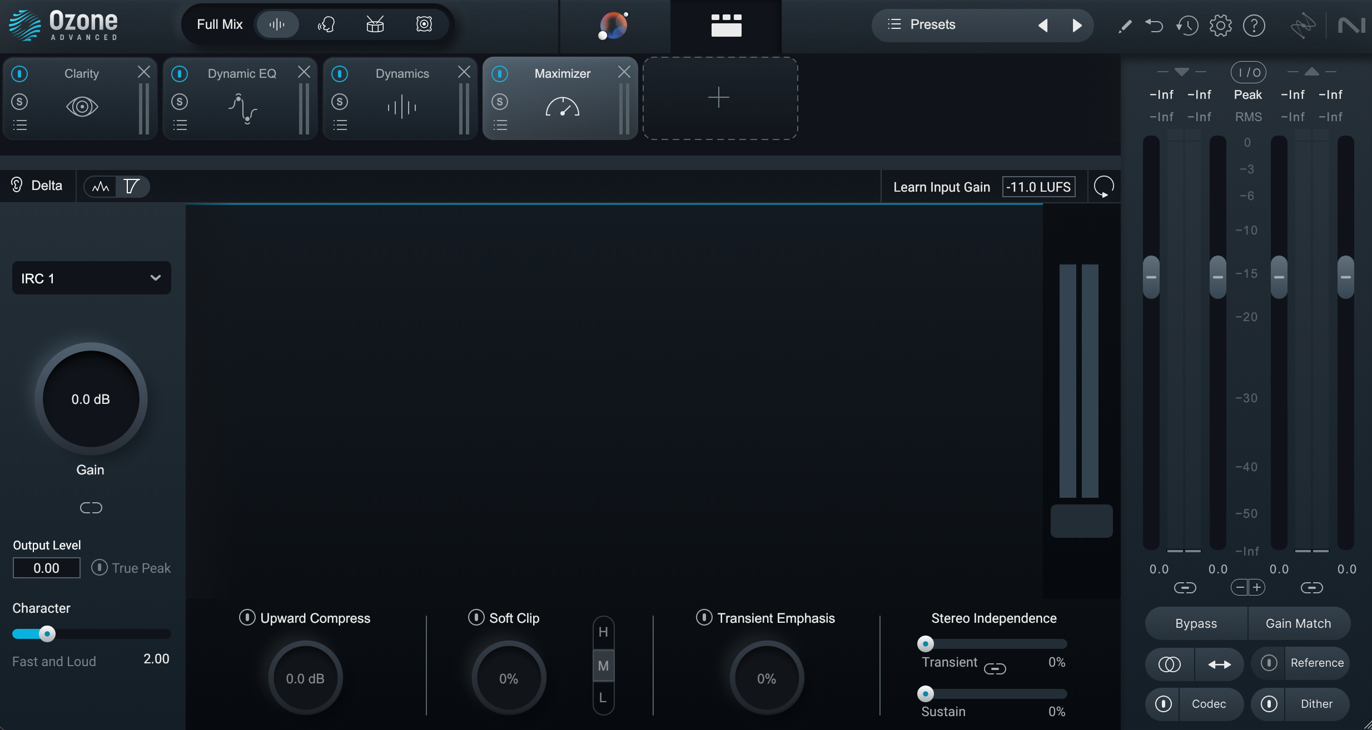
Task: Open Dynamic EQ preset list icon
Action: point(180,125)
